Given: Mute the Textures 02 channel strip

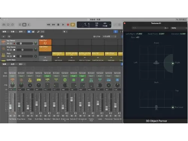Looking at the screenshot, I should click(x=115, y=116).
